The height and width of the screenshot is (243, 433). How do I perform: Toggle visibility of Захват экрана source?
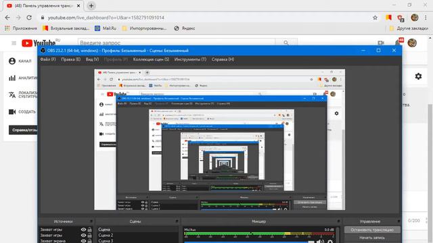click(83, 241)
